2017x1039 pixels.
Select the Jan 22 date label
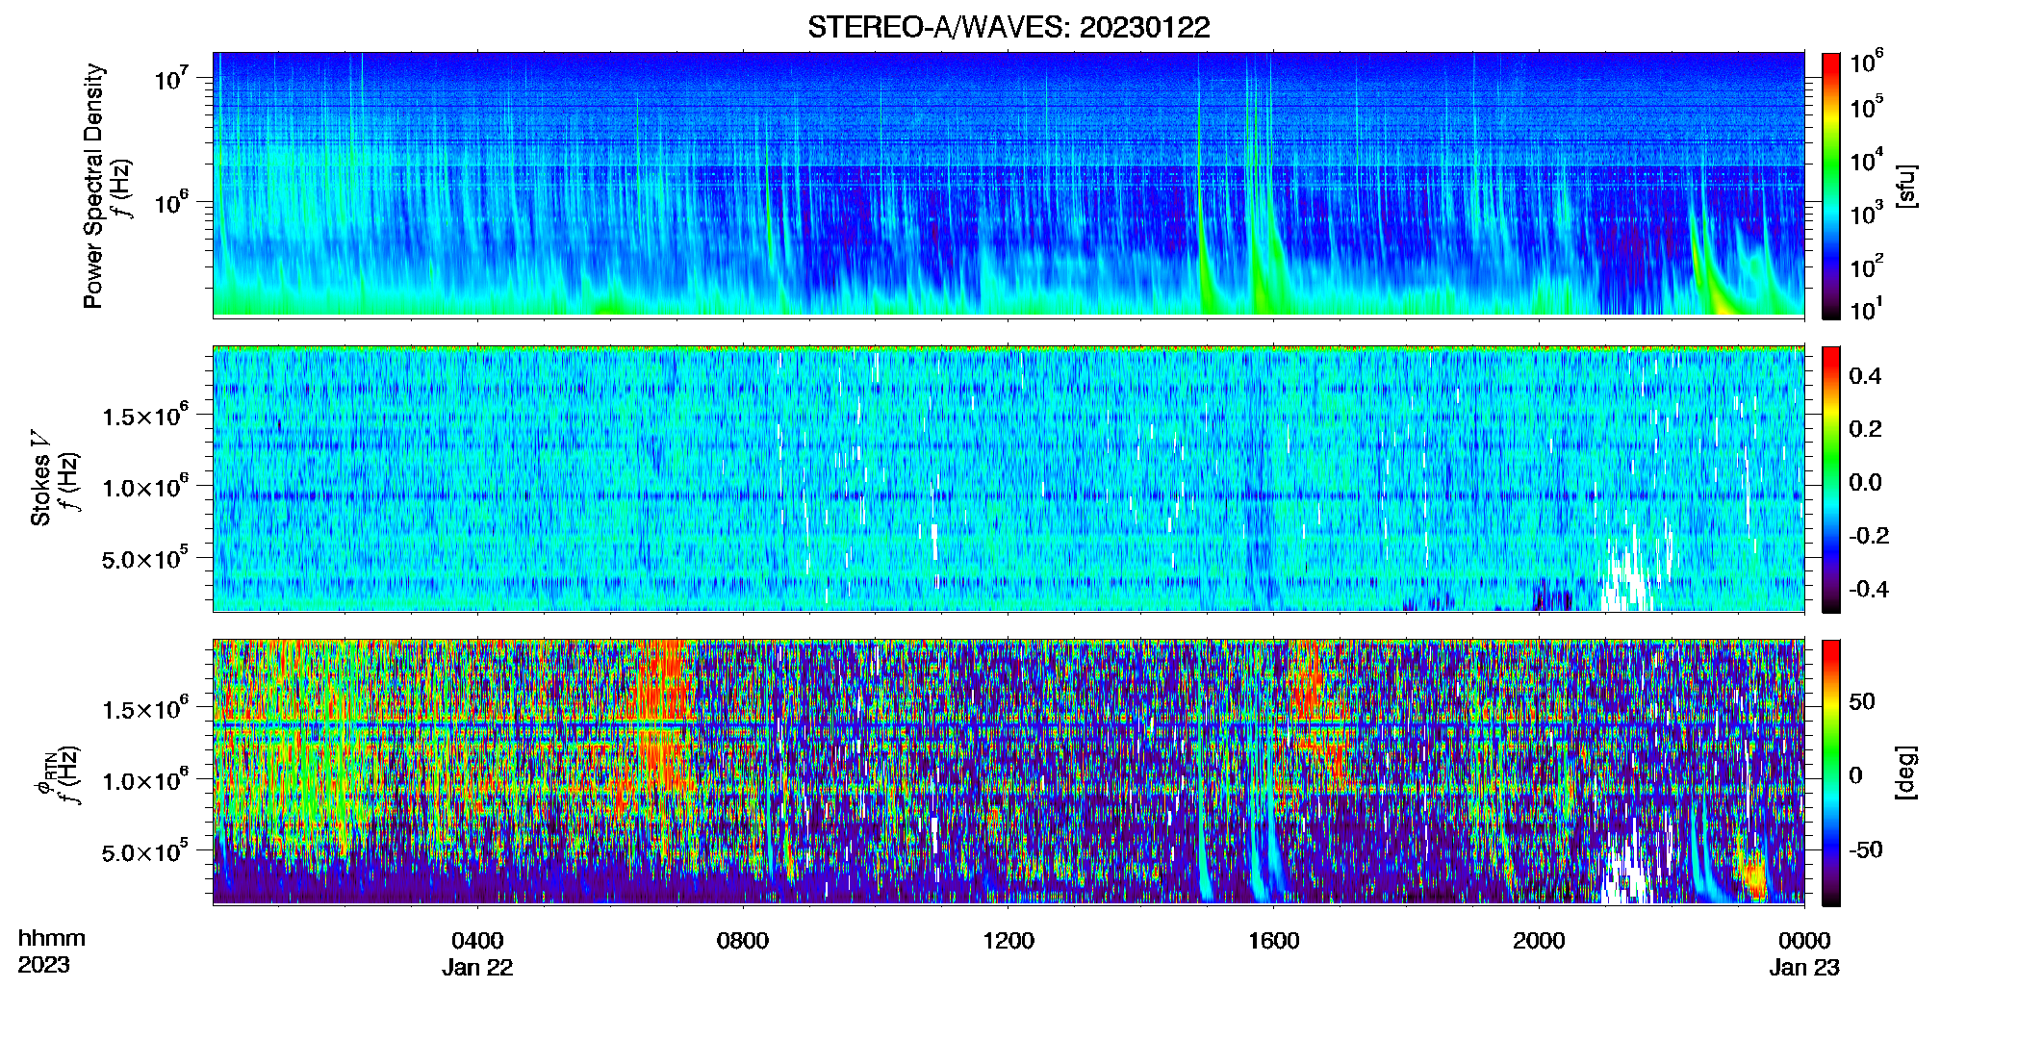click(x=477, y=968)
